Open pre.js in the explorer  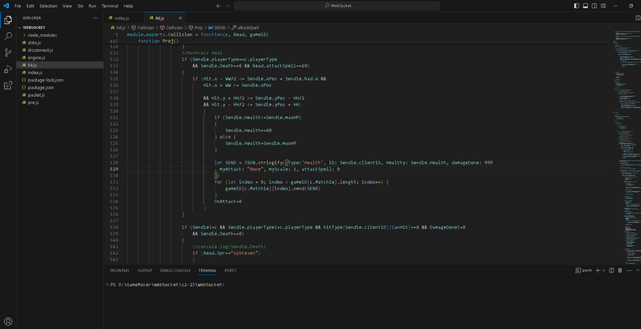coord(60,102)
